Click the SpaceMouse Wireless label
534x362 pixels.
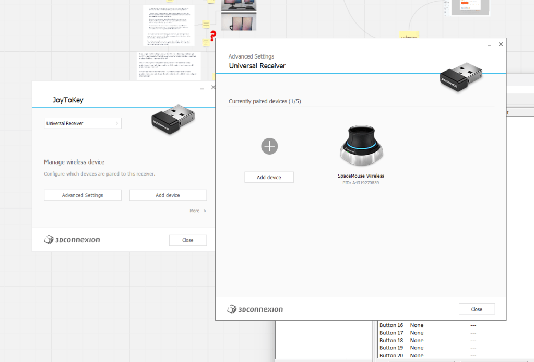tap(361, 176)
